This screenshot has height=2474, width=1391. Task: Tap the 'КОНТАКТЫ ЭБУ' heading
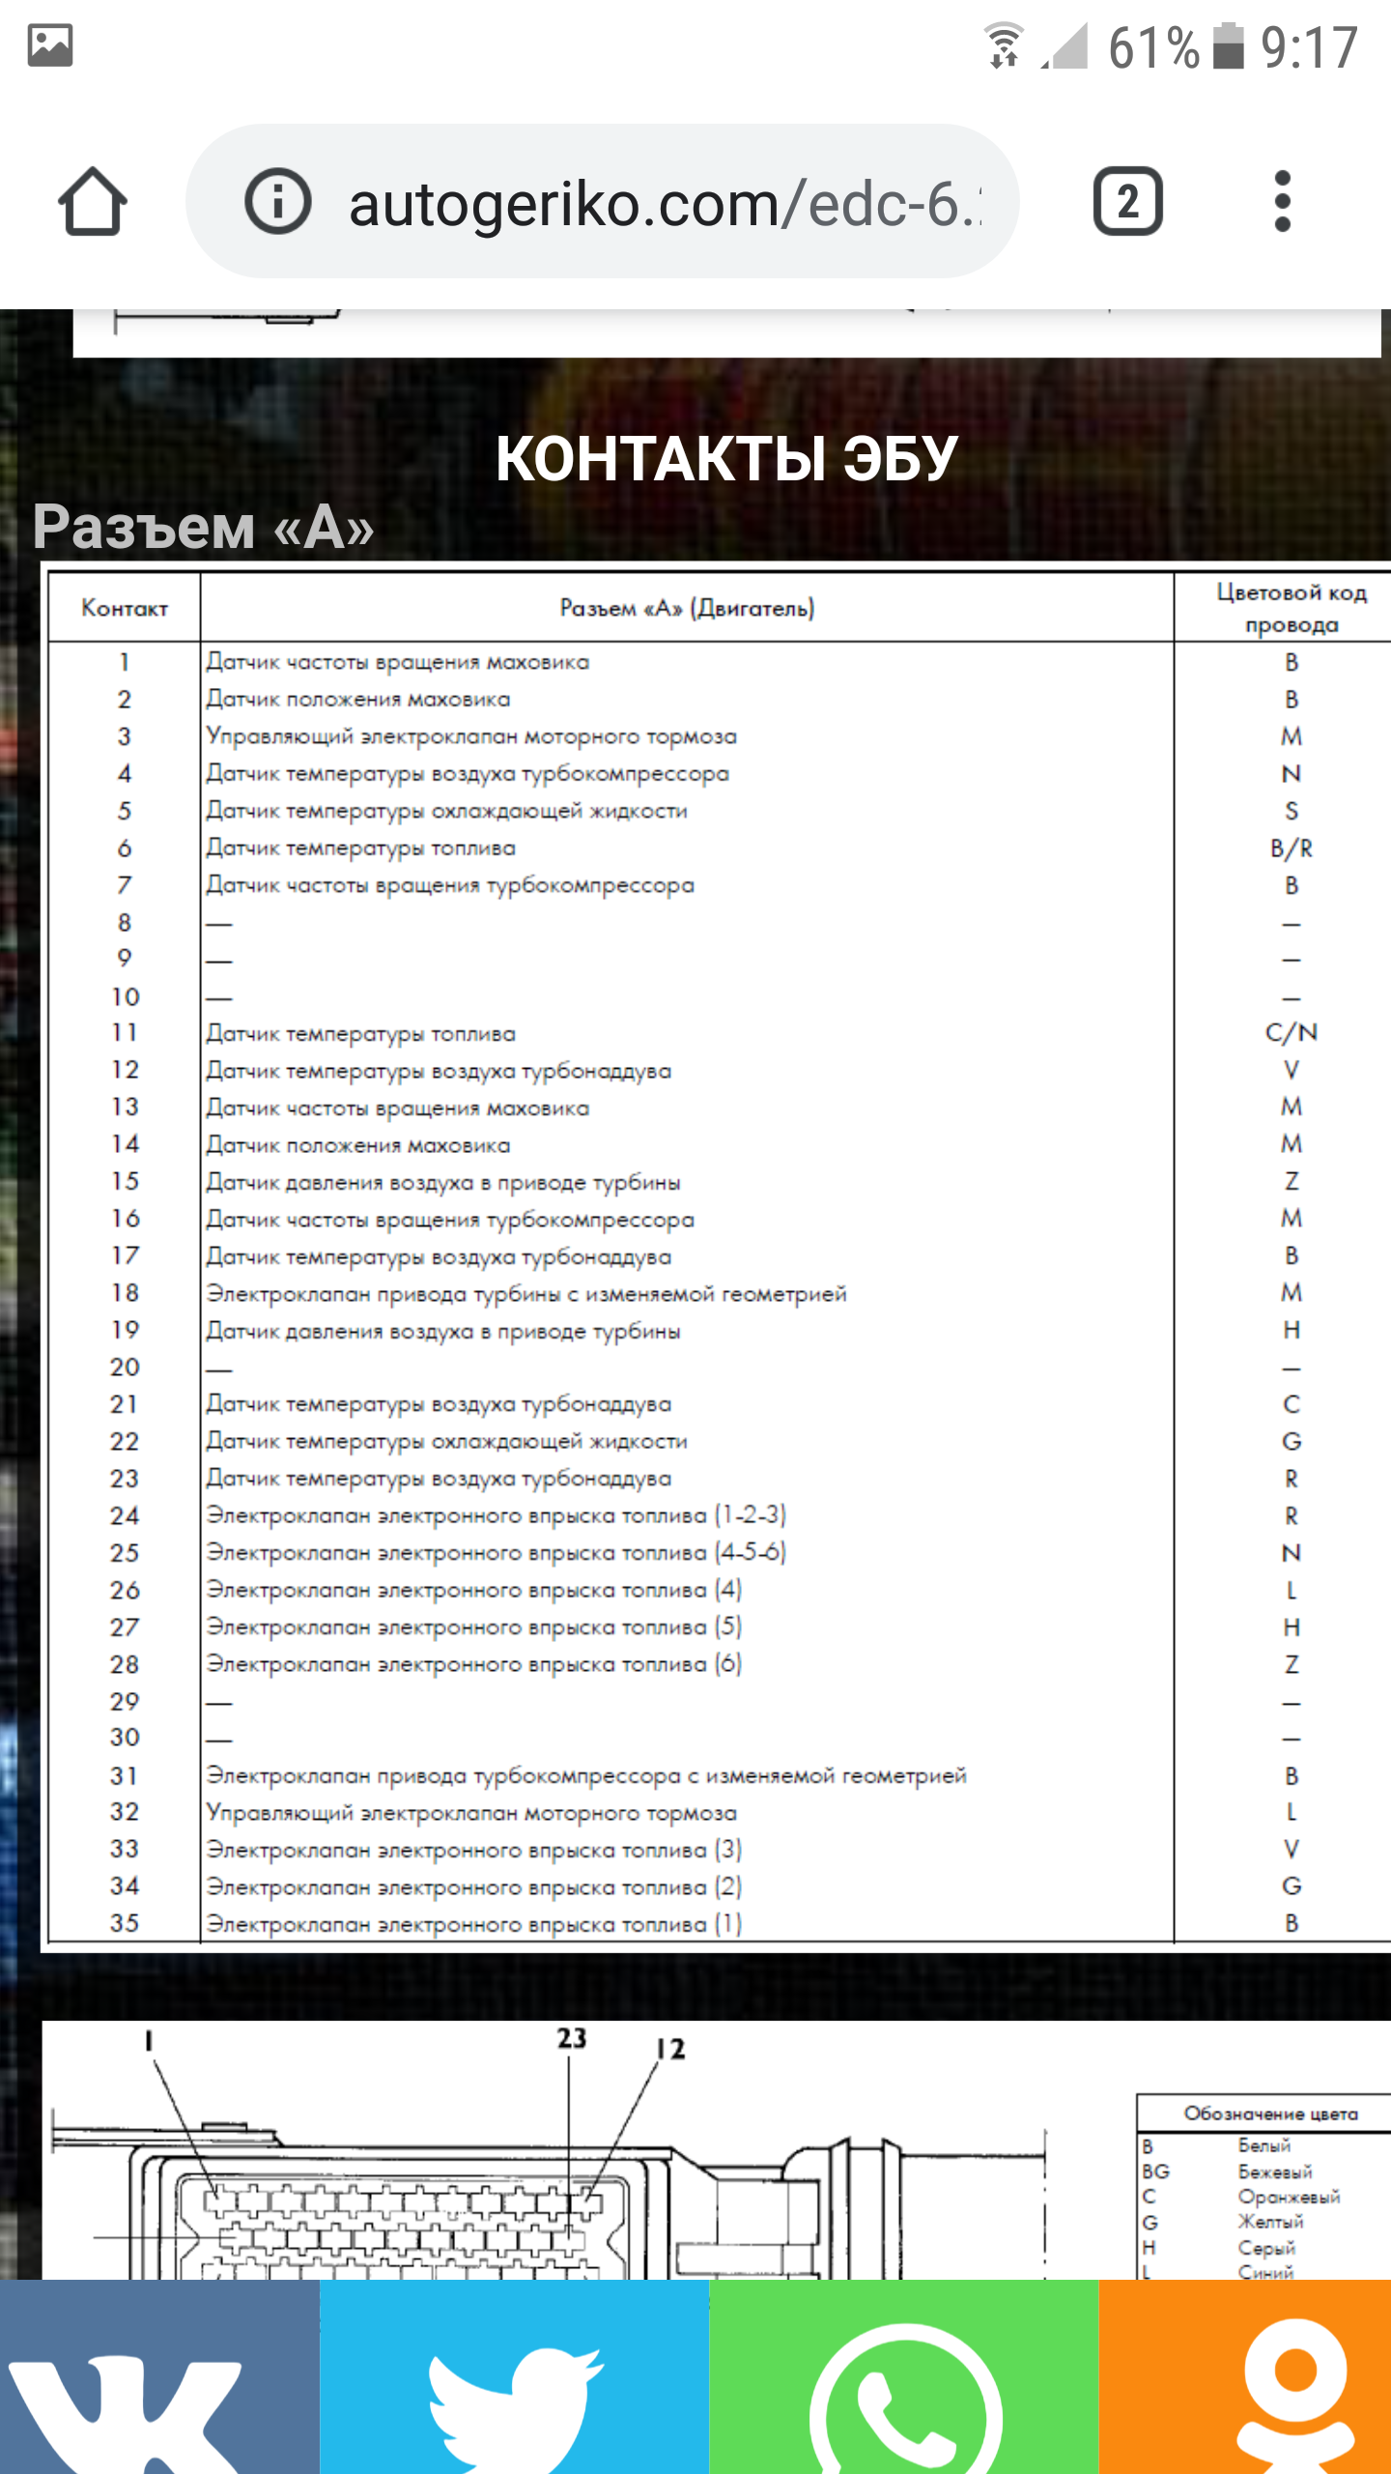pyautogui.click(x=726, y=458)
